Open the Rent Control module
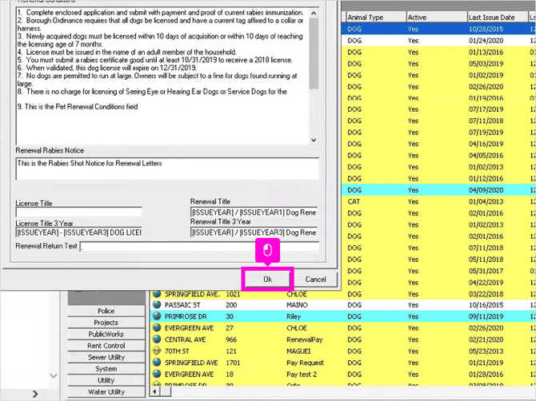The image size is (536, 401). pos(106,346)
